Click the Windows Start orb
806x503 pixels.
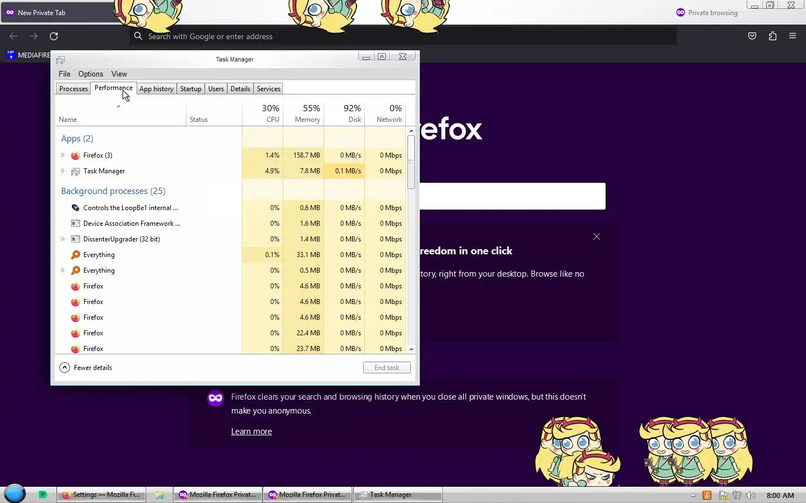click(15, 494)
